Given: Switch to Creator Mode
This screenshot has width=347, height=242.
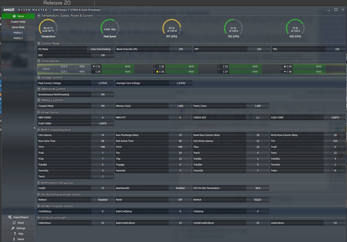Looking at the screenshot, I should pos(18,22).
